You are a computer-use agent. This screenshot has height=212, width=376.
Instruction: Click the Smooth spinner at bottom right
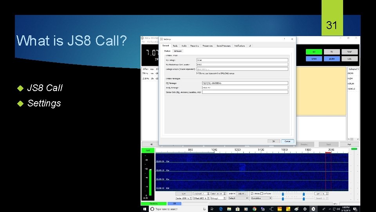321,198
